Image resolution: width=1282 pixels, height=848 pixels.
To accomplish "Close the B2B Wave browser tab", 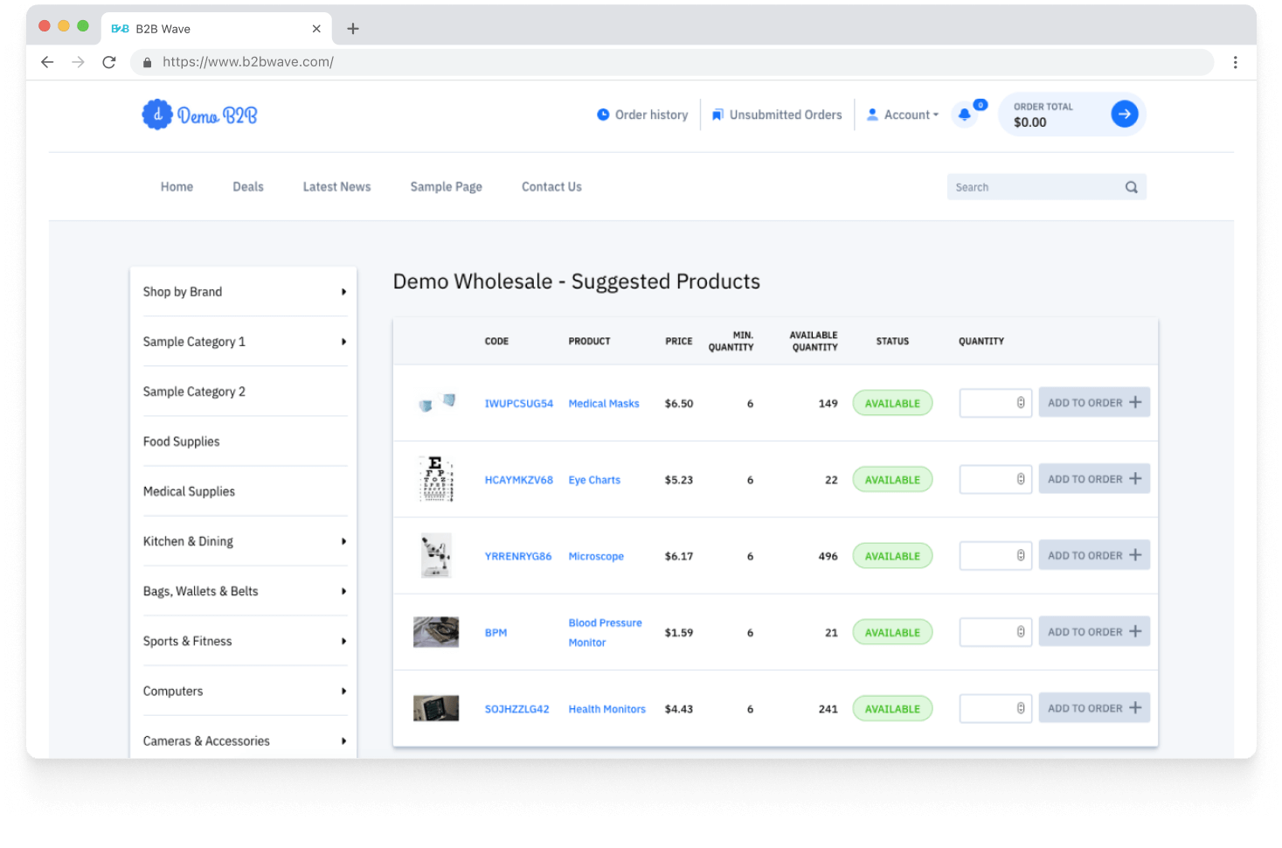I will pos(316,29).
